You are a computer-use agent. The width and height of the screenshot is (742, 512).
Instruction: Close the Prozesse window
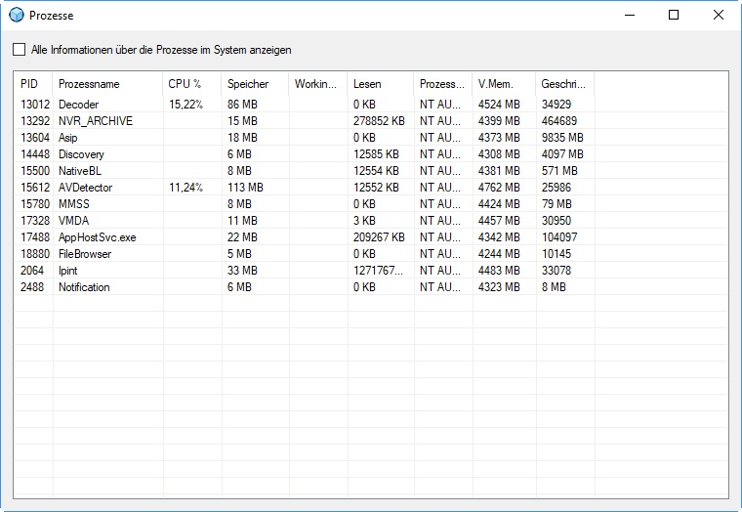pyautogui.click(x=719, y=15)
